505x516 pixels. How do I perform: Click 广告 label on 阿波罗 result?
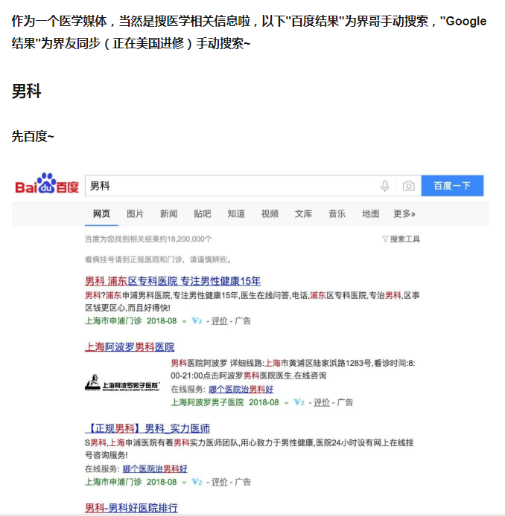[345, 402]
